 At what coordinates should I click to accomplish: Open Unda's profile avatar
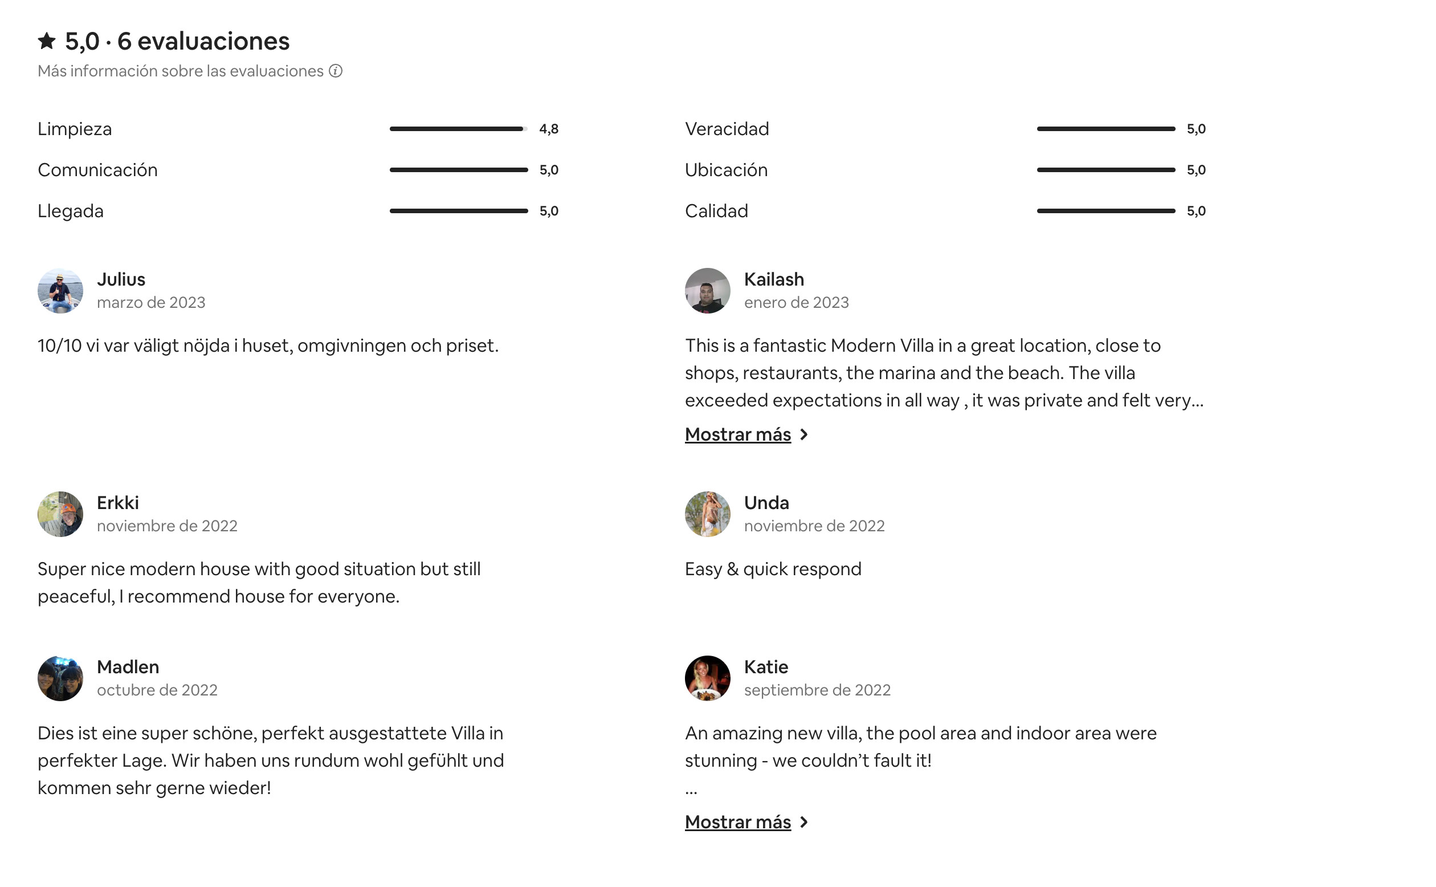pos(708,514)
